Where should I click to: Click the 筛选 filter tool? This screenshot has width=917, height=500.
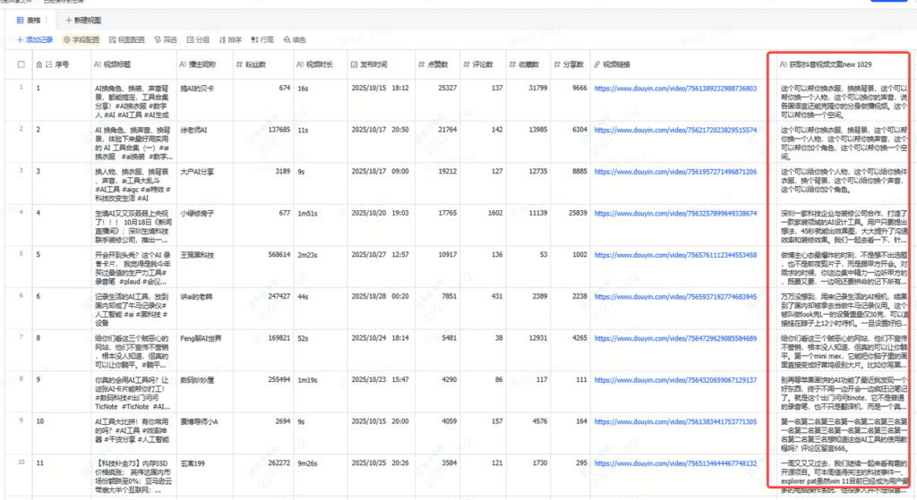[x=166, y=40]
